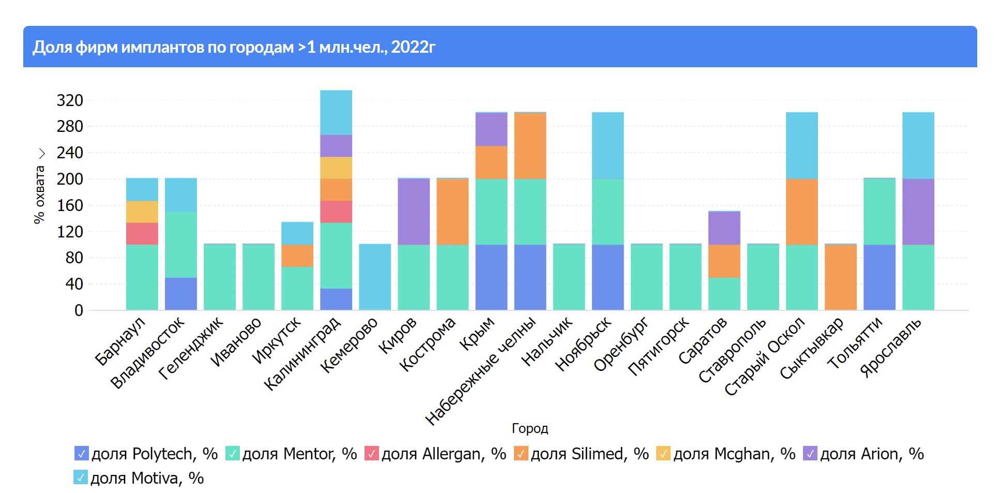Select the Барнаул axis label
Screen dimensions: 1000x493
121,341
